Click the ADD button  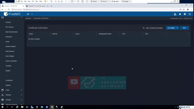(x=184, y=28)
